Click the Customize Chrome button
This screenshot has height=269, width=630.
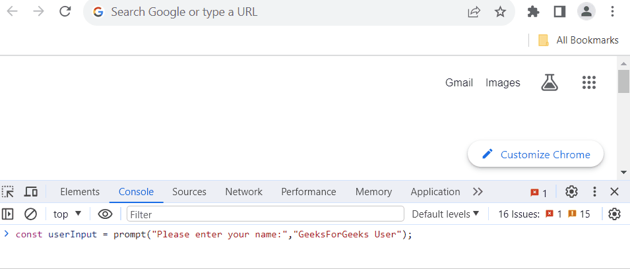[x=536, y=154]
